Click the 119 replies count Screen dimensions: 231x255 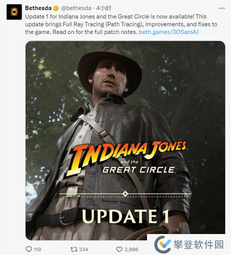pyautogui.click(x=37, y=250)
